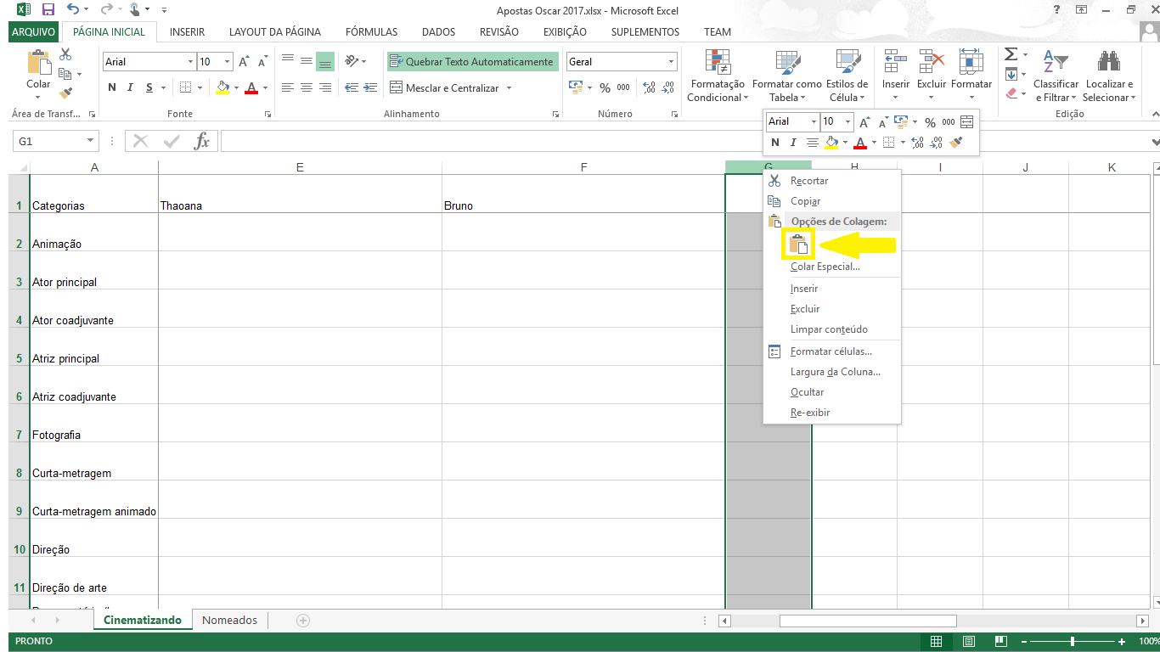Select Ocultar in the context menu

pyautogui.click(x=807, y=392)
